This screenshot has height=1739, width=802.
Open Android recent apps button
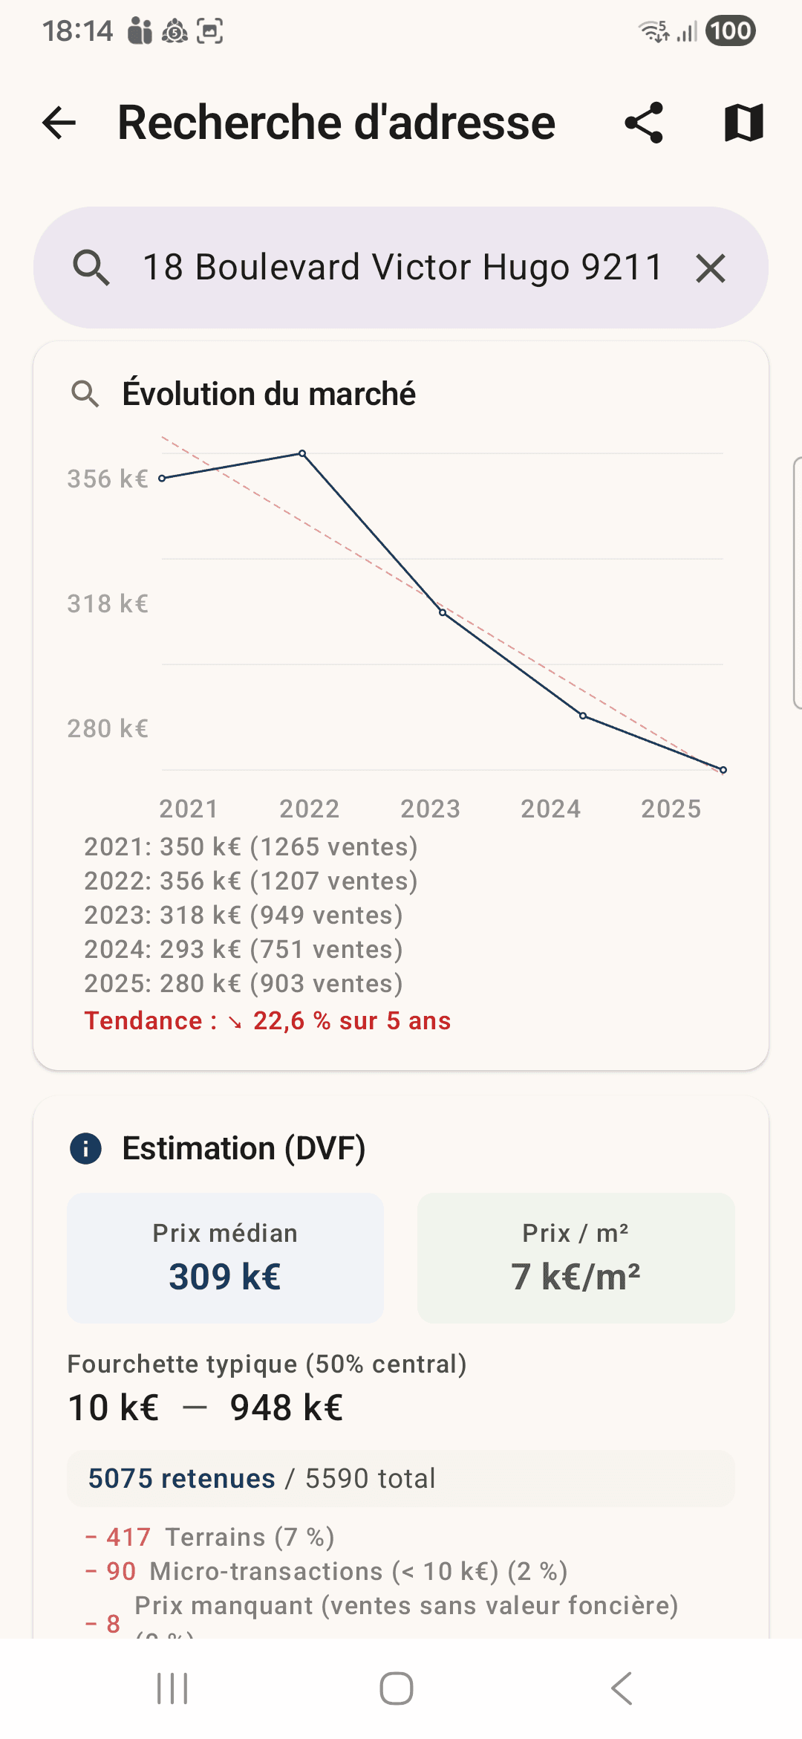(172, 1688)
